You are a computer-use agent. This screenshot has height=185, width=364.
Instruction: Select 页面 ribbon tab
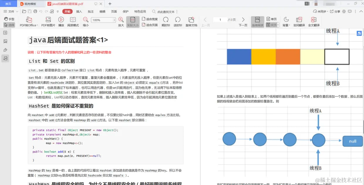[114, 11]
